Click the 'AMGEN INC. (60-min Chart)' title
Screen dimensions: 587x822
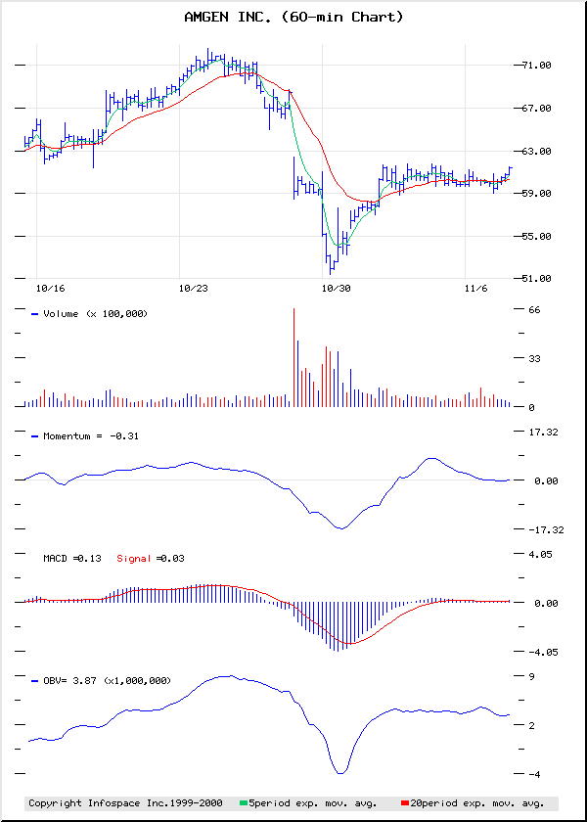point(294,18)
